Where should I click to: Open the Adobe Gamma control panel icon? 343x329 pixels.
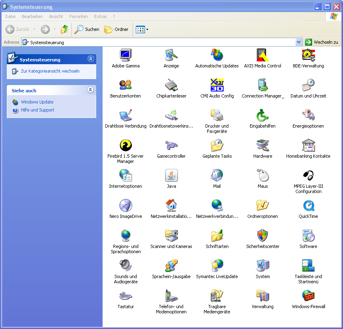(x=125, y=55)
